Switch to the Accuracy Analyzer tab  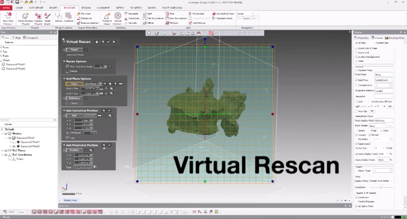tap(395, 38)
